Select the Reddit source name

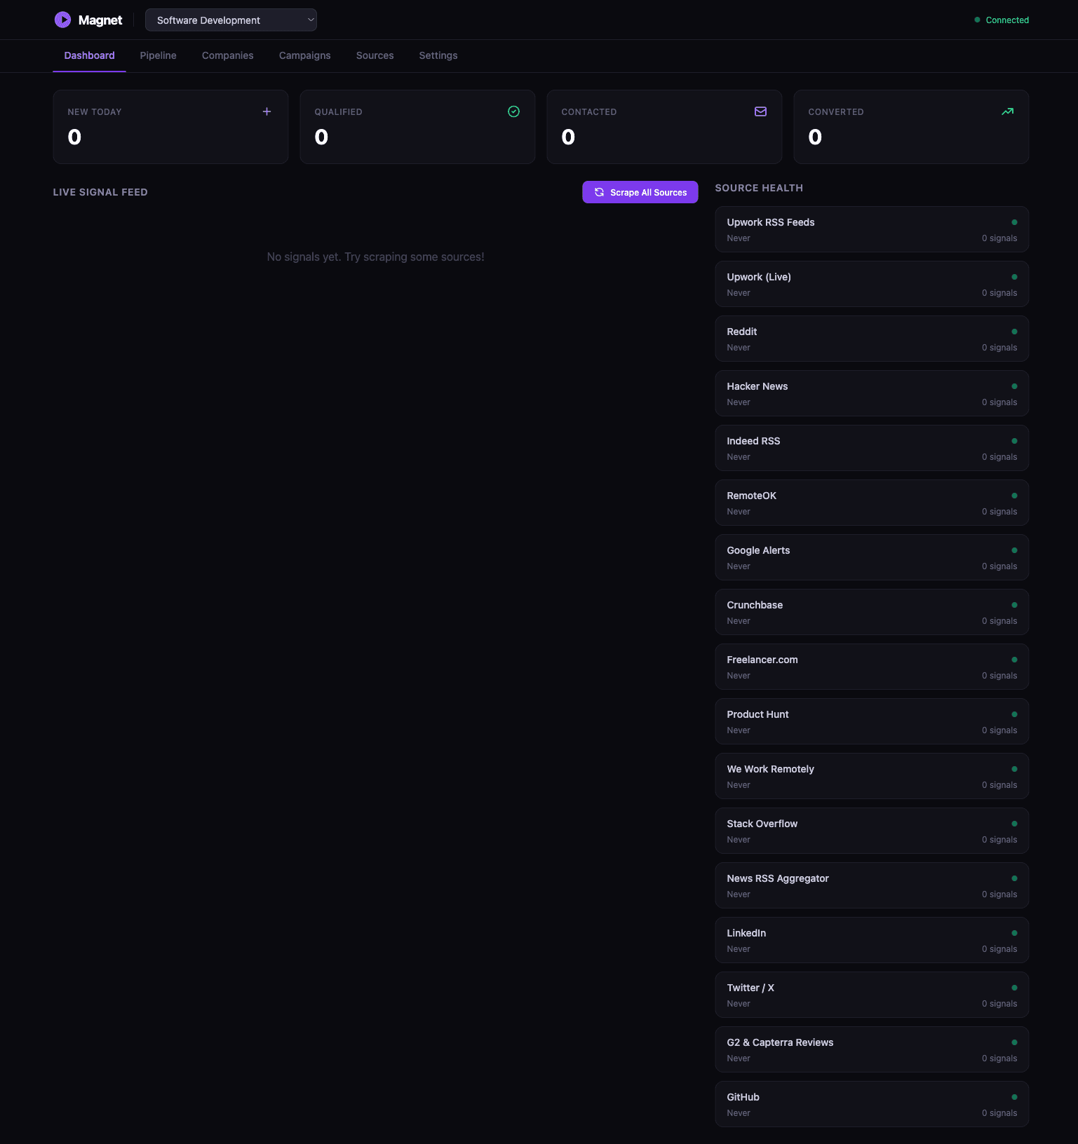click(x=741, y=332)
